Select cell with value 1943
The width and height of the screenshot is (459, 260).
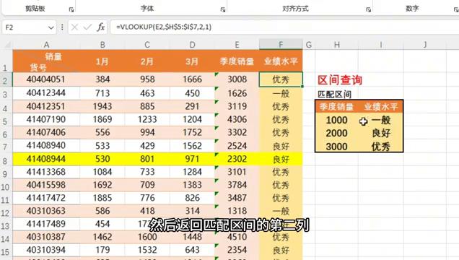[102, 106]
